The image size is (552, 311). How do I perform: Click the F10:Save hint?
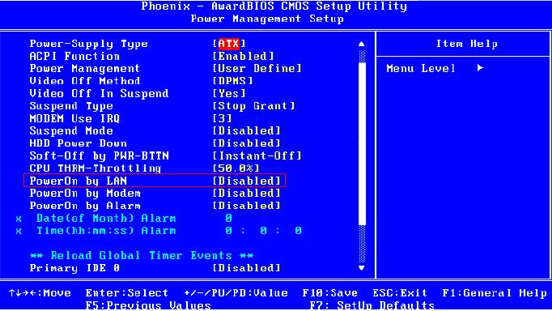(330, 292)
